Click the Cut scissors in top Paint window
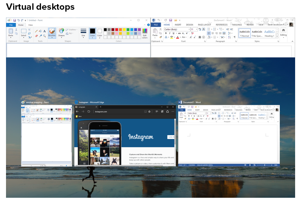The width and height of the screenshot is (300, 200). [16, 30]
